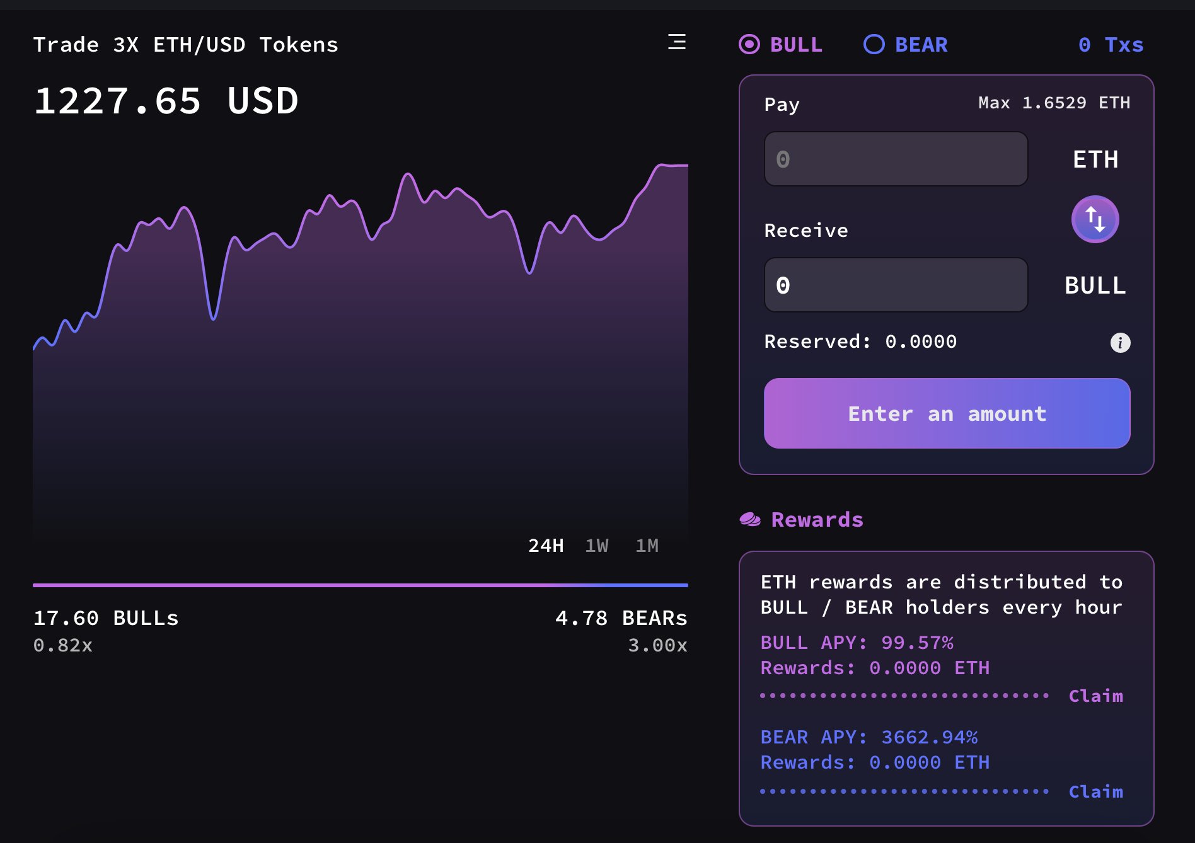Screen dimensions: 1195x843
Task: Focus the Pay ETH amount field
Action: click(896, 159)
